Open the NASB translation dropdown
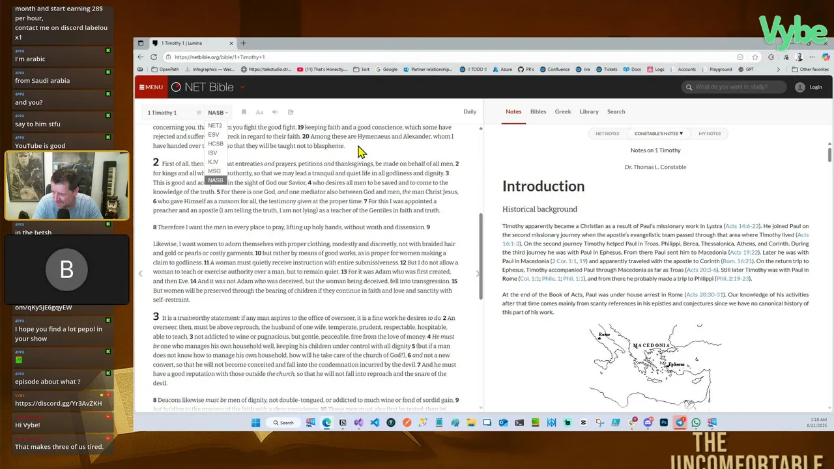This screenshot has height=469, width=834. 218,113
